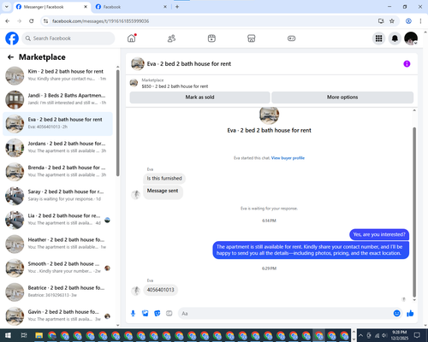
Task: Choose a GIF icon
Action: [x=169, y=314]
